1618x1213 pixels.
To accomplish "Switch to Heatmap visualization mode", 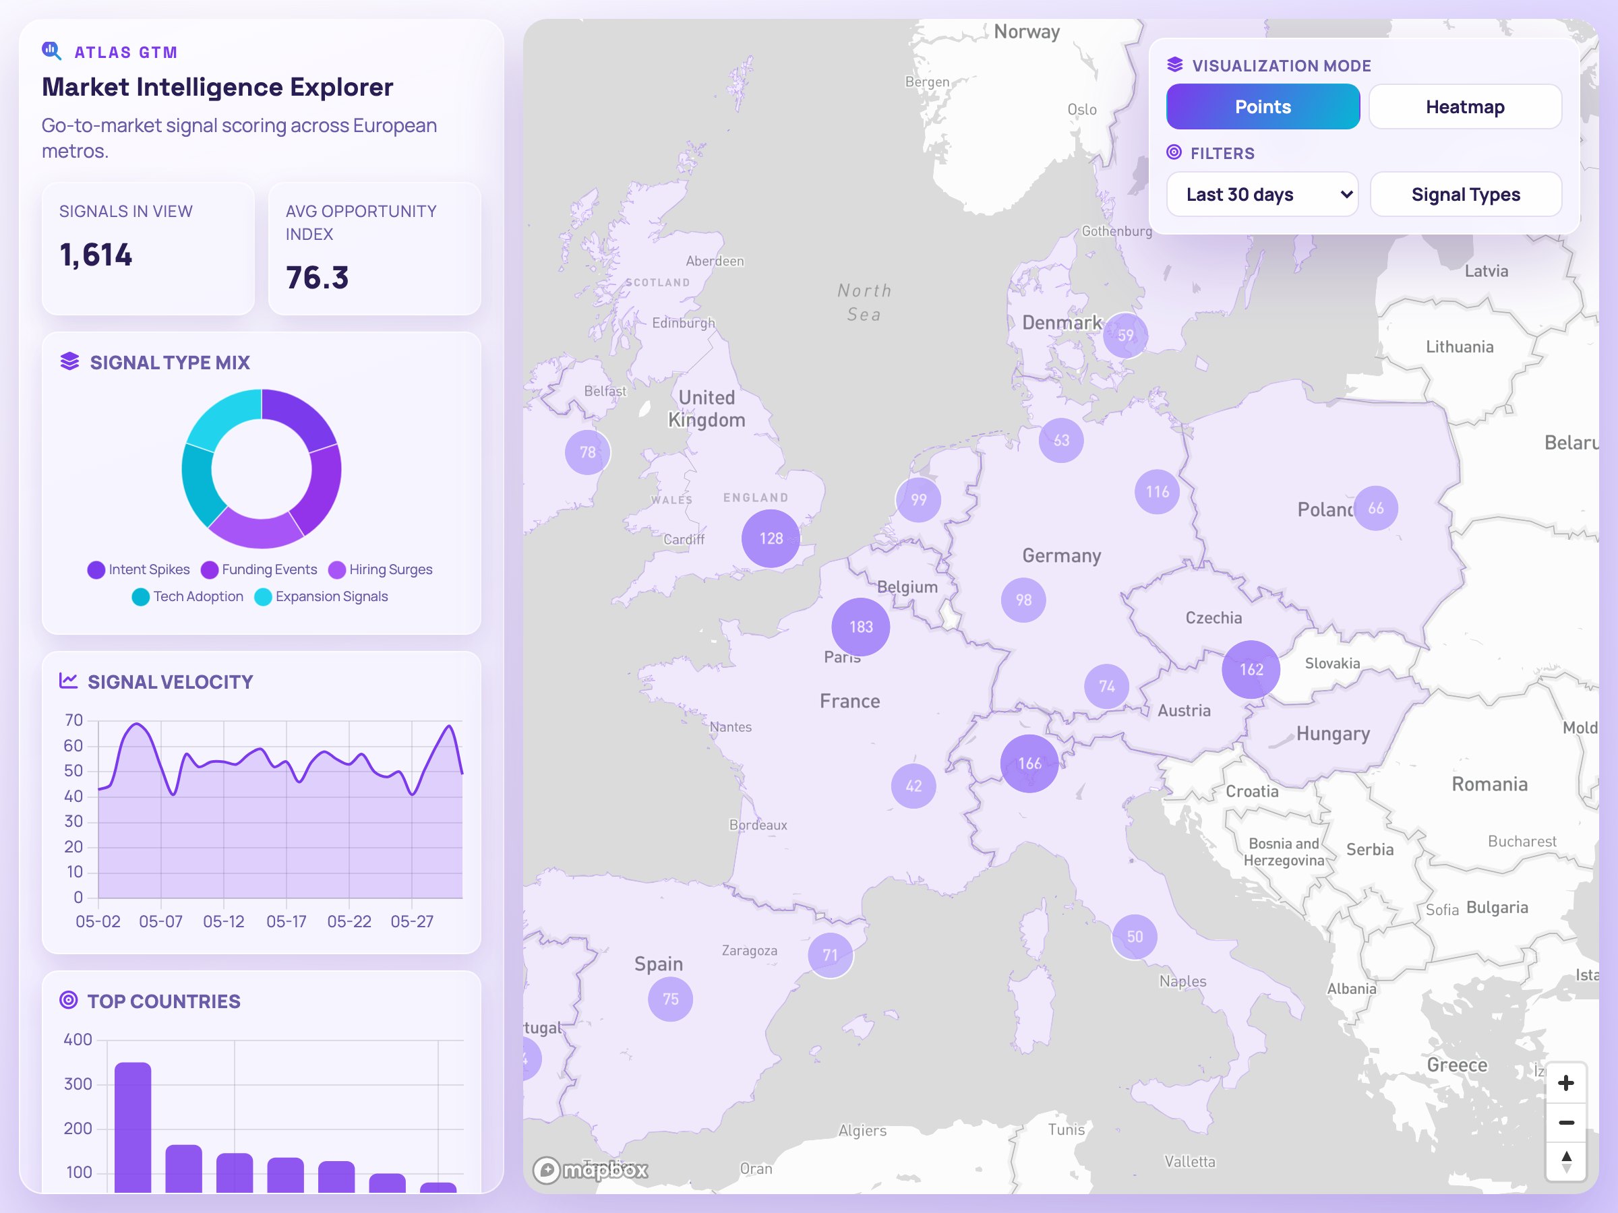I will (x=1464, y=106).
